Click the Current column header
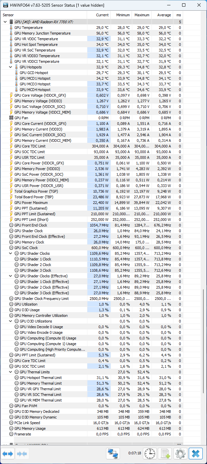This screenshot has height=464, width=207. [x=99, y=15]
